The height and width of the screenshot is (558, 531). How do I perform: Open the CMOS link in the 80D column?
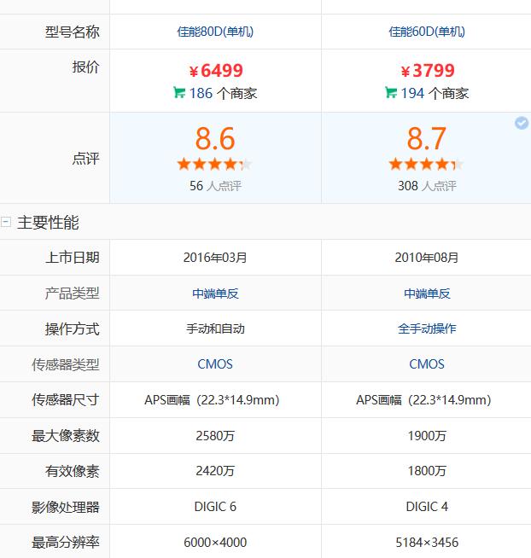click(215, 364)
